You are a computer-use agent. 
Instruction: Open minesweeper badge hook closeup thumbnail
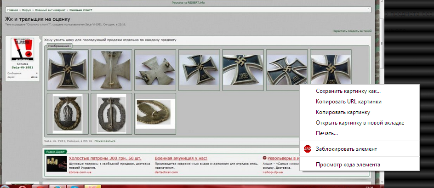pos(155,114)
